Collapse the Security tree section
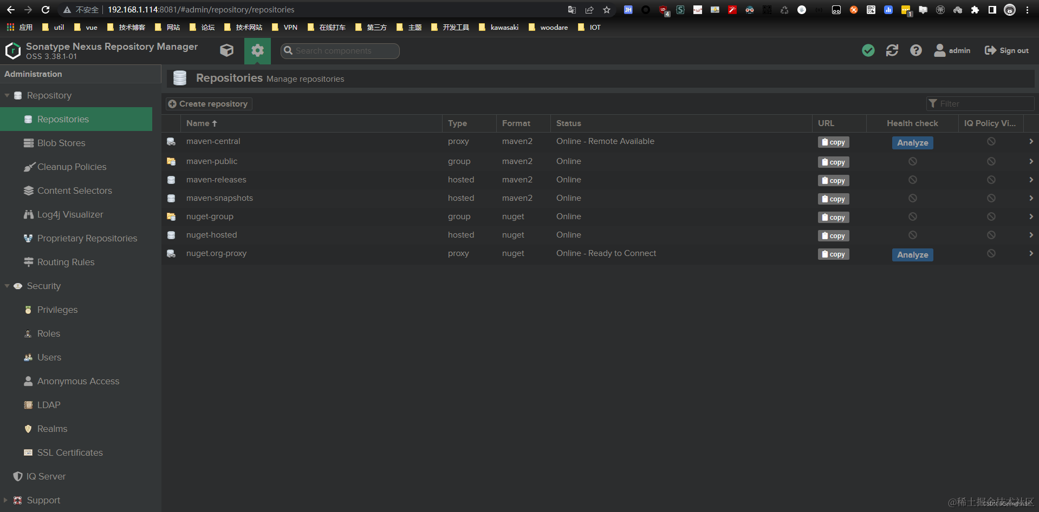 click(x=7, y=286)
